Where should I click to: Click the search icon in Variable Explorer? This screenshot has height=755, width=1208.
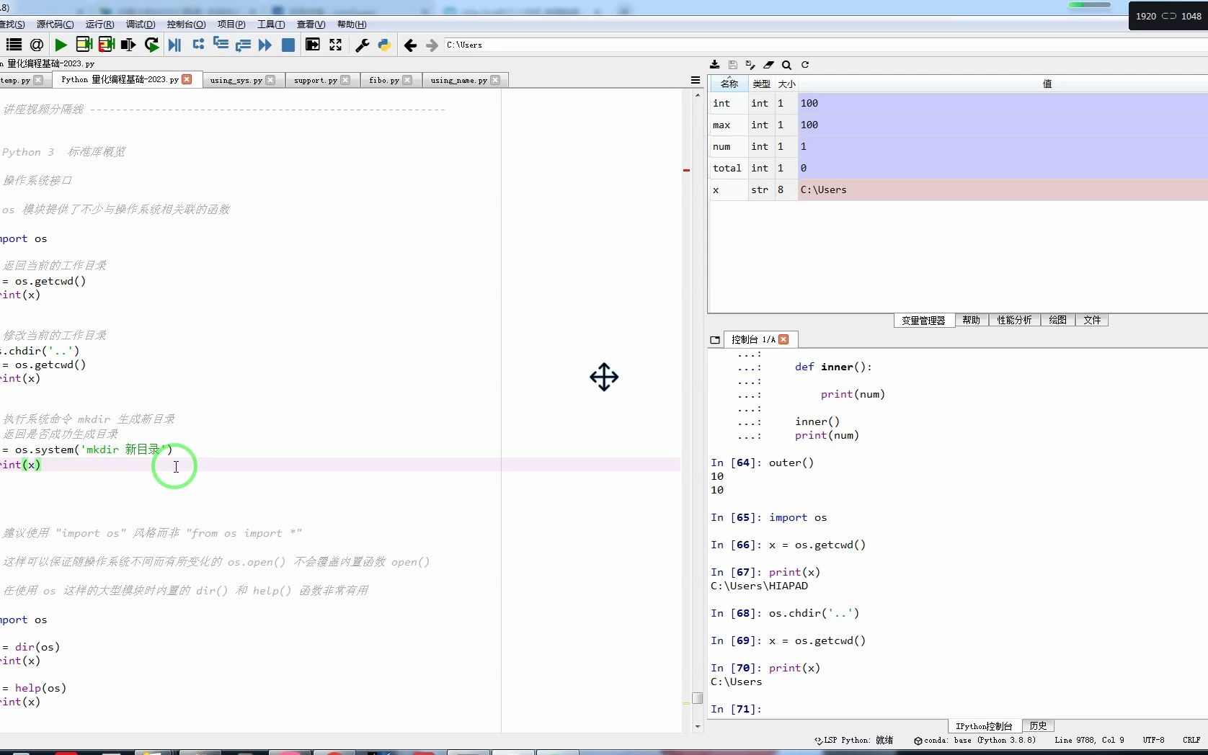click(x=786, y=65)
